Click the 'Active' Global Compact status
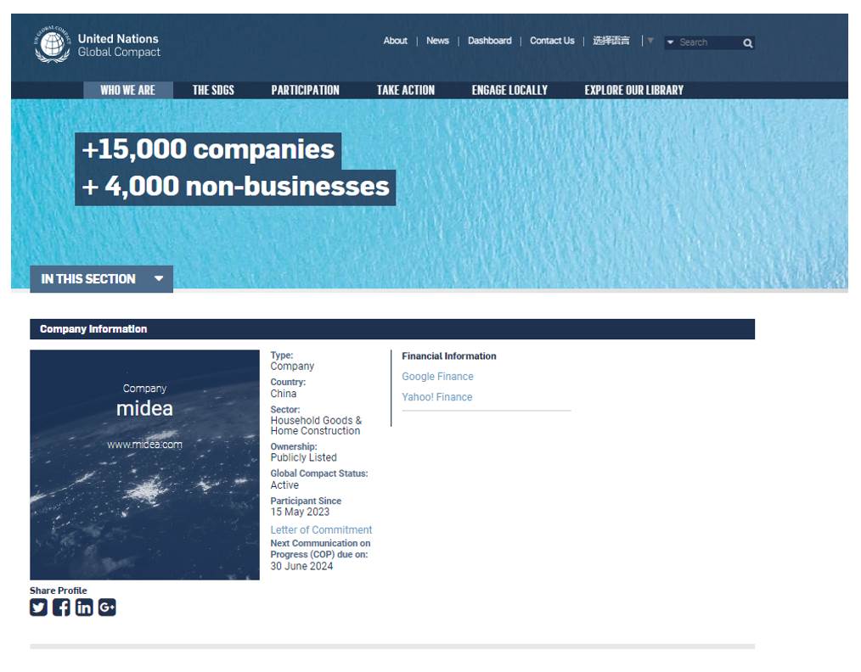The image size is (861, 672). 284,485
